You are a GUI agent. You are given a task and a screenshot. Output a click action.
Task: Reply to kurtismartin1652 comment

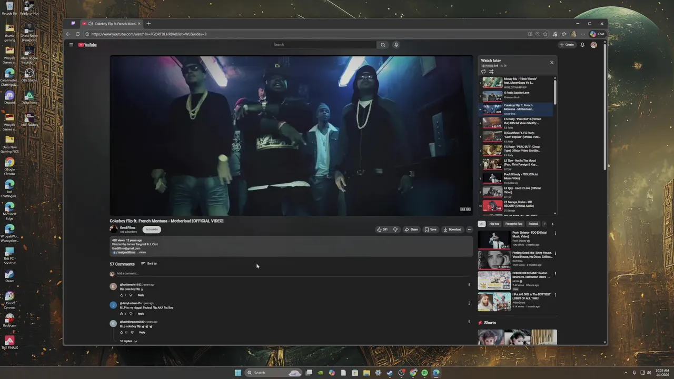(x=141, y=295)
